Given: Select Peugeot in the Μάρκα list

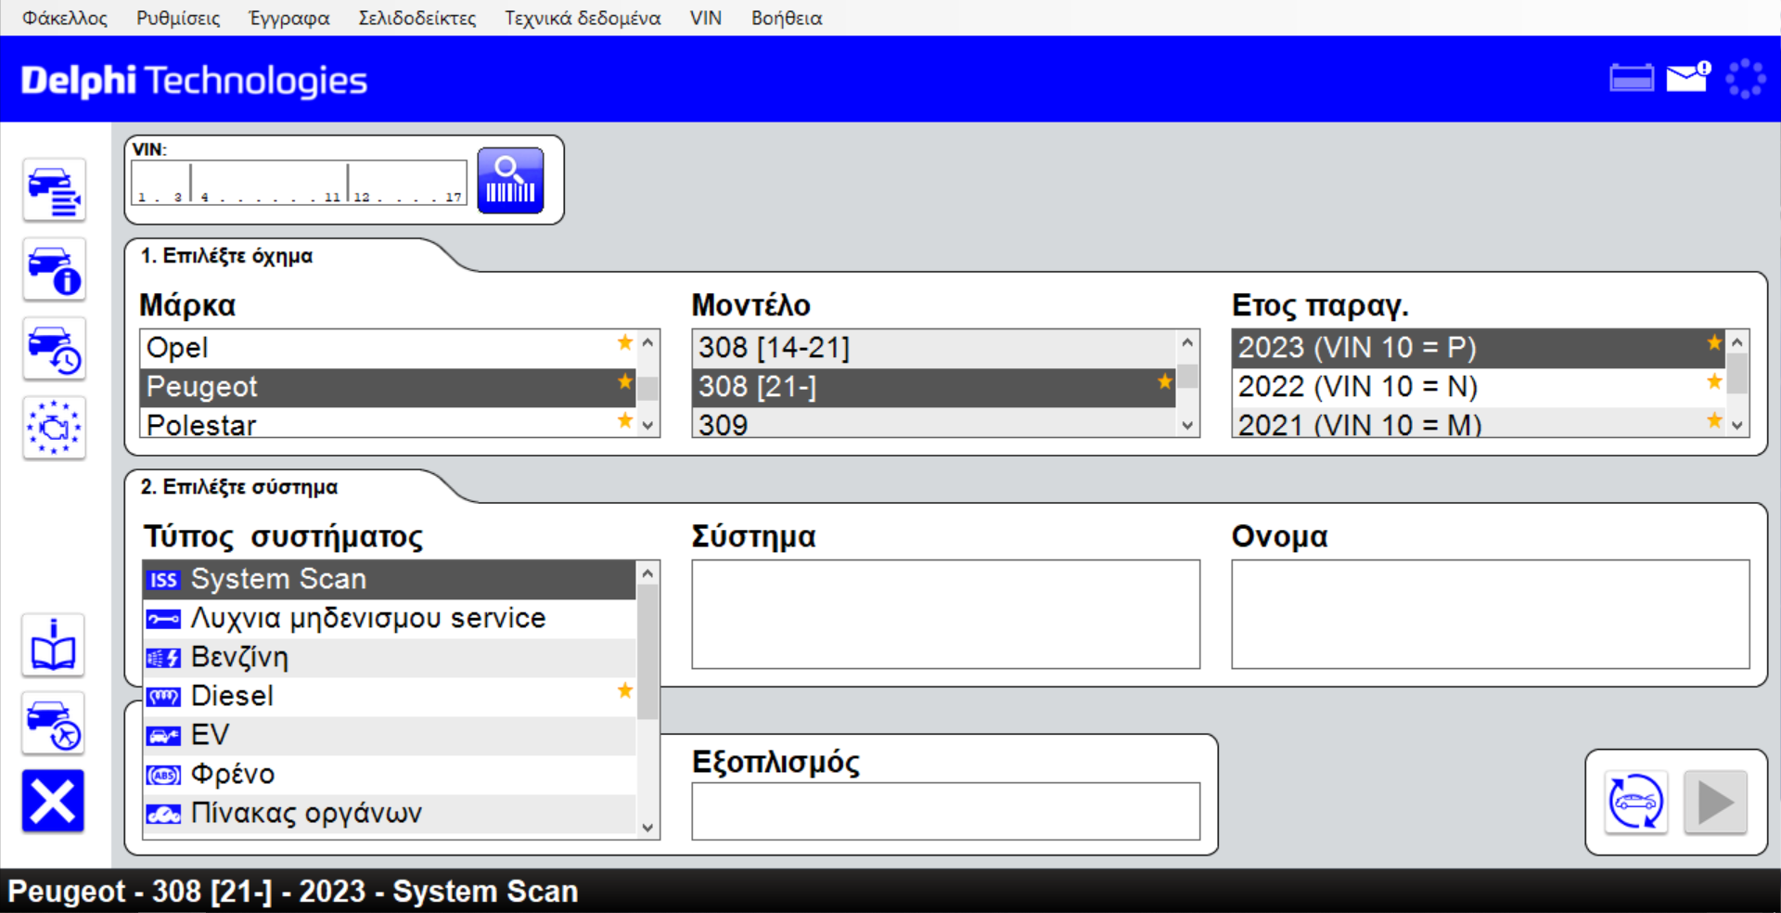Looking at the screenshot, I should click(388, 387).
